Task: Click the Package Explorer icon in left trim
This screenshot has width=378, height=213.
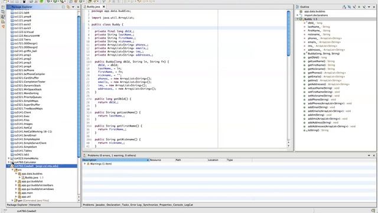Action: (3, 7)
